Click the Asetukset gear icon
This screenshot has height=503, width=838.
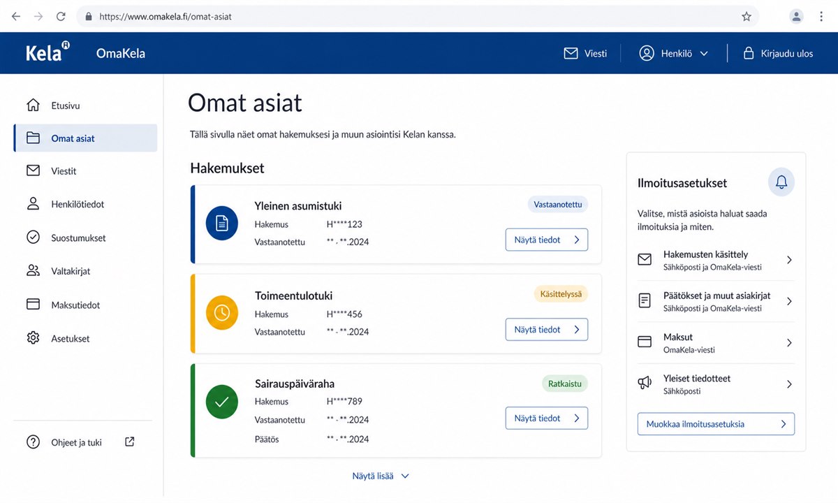click(x=33, y=338)
